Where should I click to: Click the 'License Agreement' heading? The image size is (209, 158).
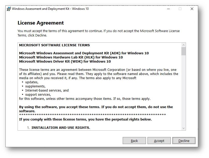(x=41, y=23)
